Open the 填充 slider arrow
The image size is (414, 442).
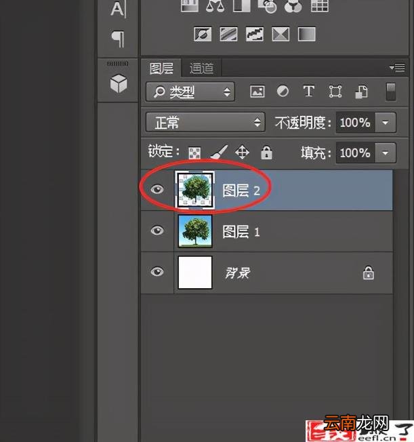point(386,153)
